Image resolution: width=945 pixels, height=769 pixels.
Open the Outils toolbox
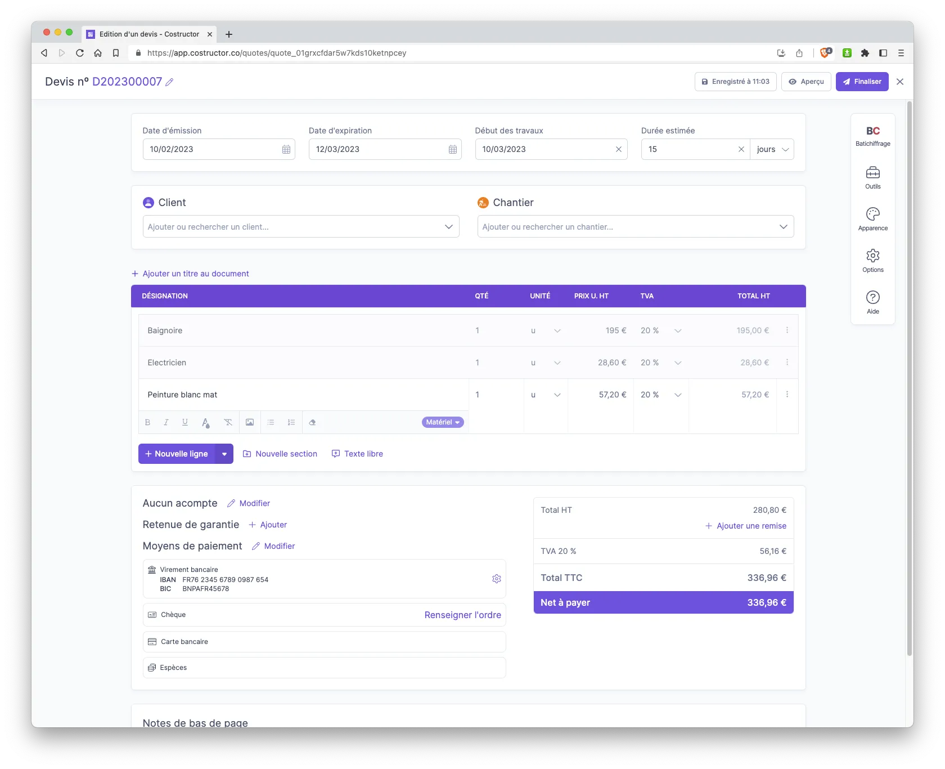[x=872, y=178]
